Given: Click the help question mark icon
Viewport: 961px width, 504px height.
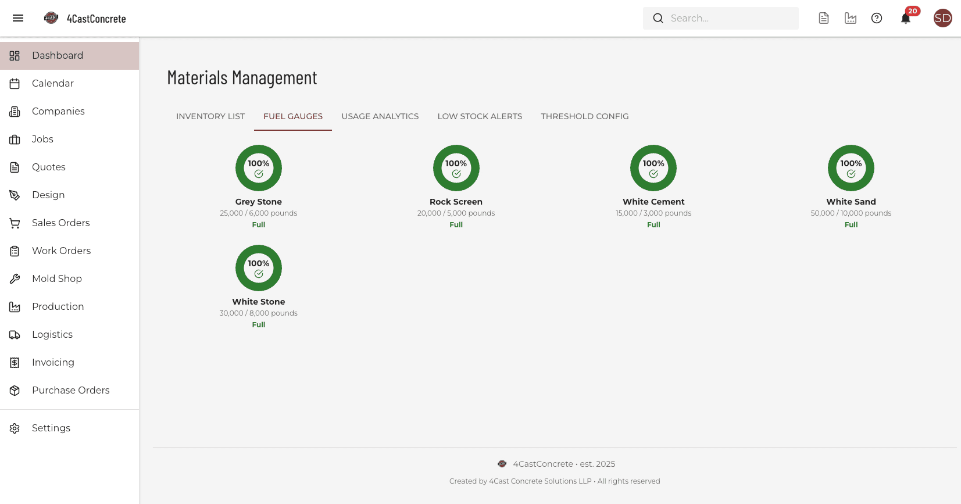Looking at the screenshot, I should pos(877,18).
